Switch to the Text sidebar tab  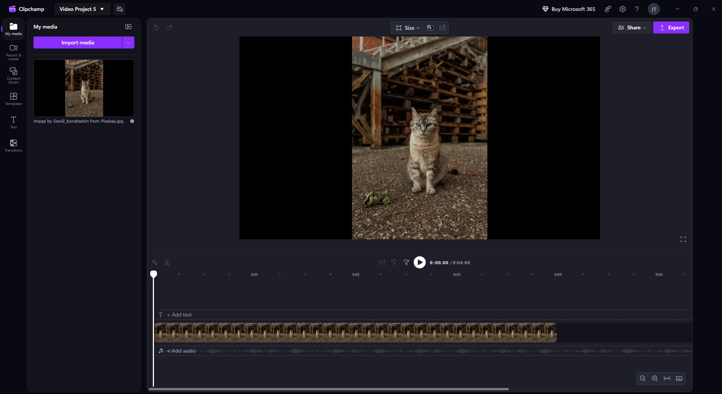coord(14,122)
